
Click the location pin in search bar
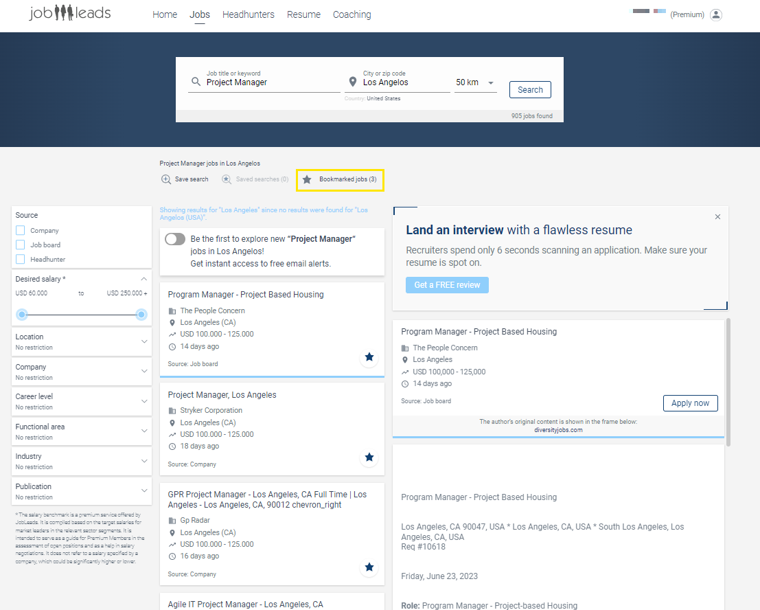coord(353,82)
